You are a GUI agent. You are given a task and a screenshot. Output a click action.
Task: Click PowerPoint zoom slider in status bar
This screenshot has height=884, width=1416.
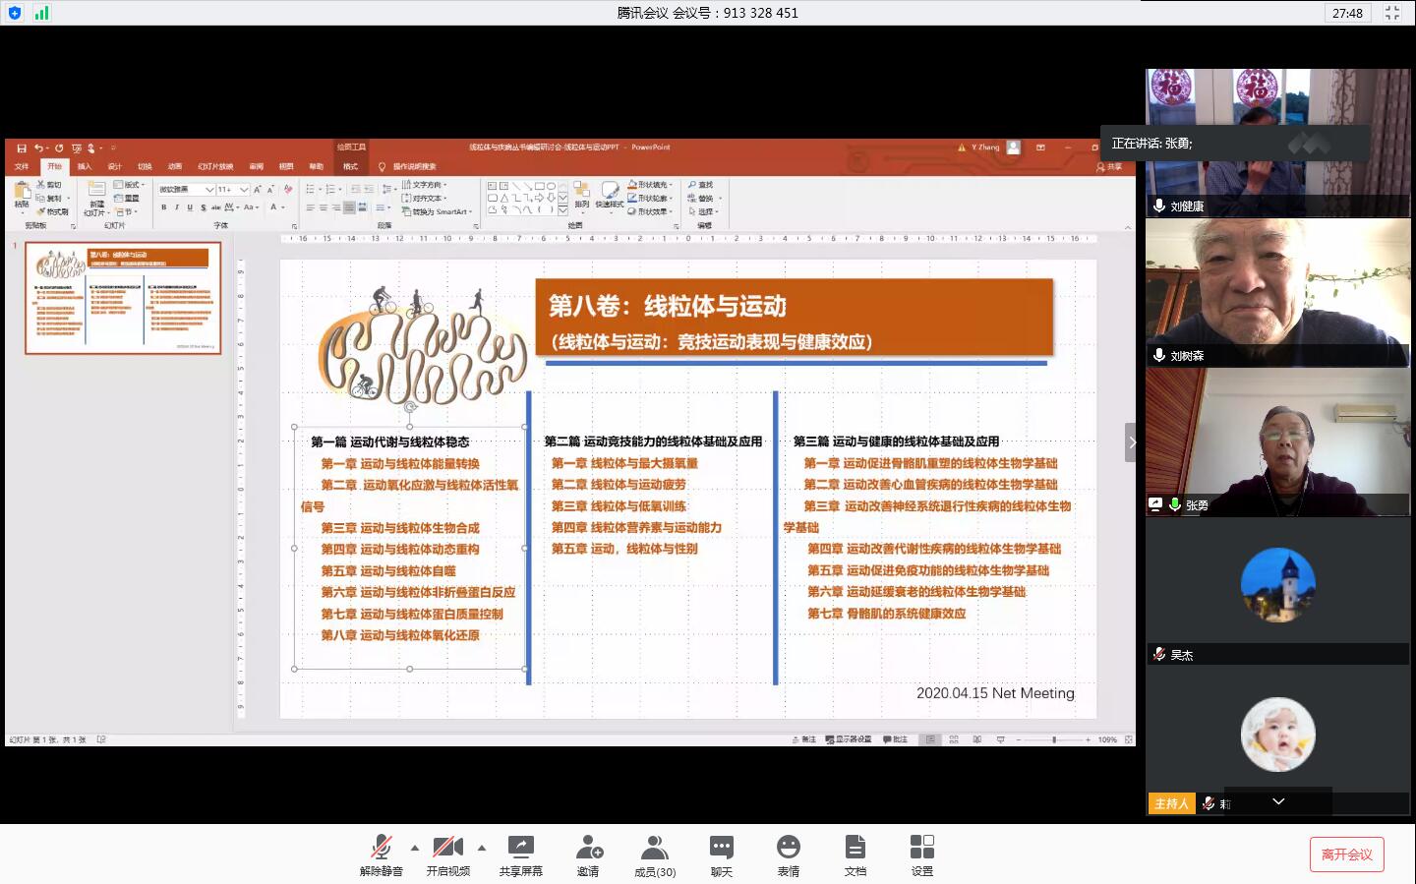click(x=1053, y=739)
